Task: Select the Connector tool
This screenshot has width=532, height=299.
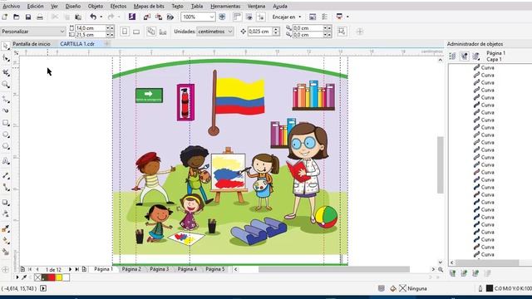Action: [6, 188]
